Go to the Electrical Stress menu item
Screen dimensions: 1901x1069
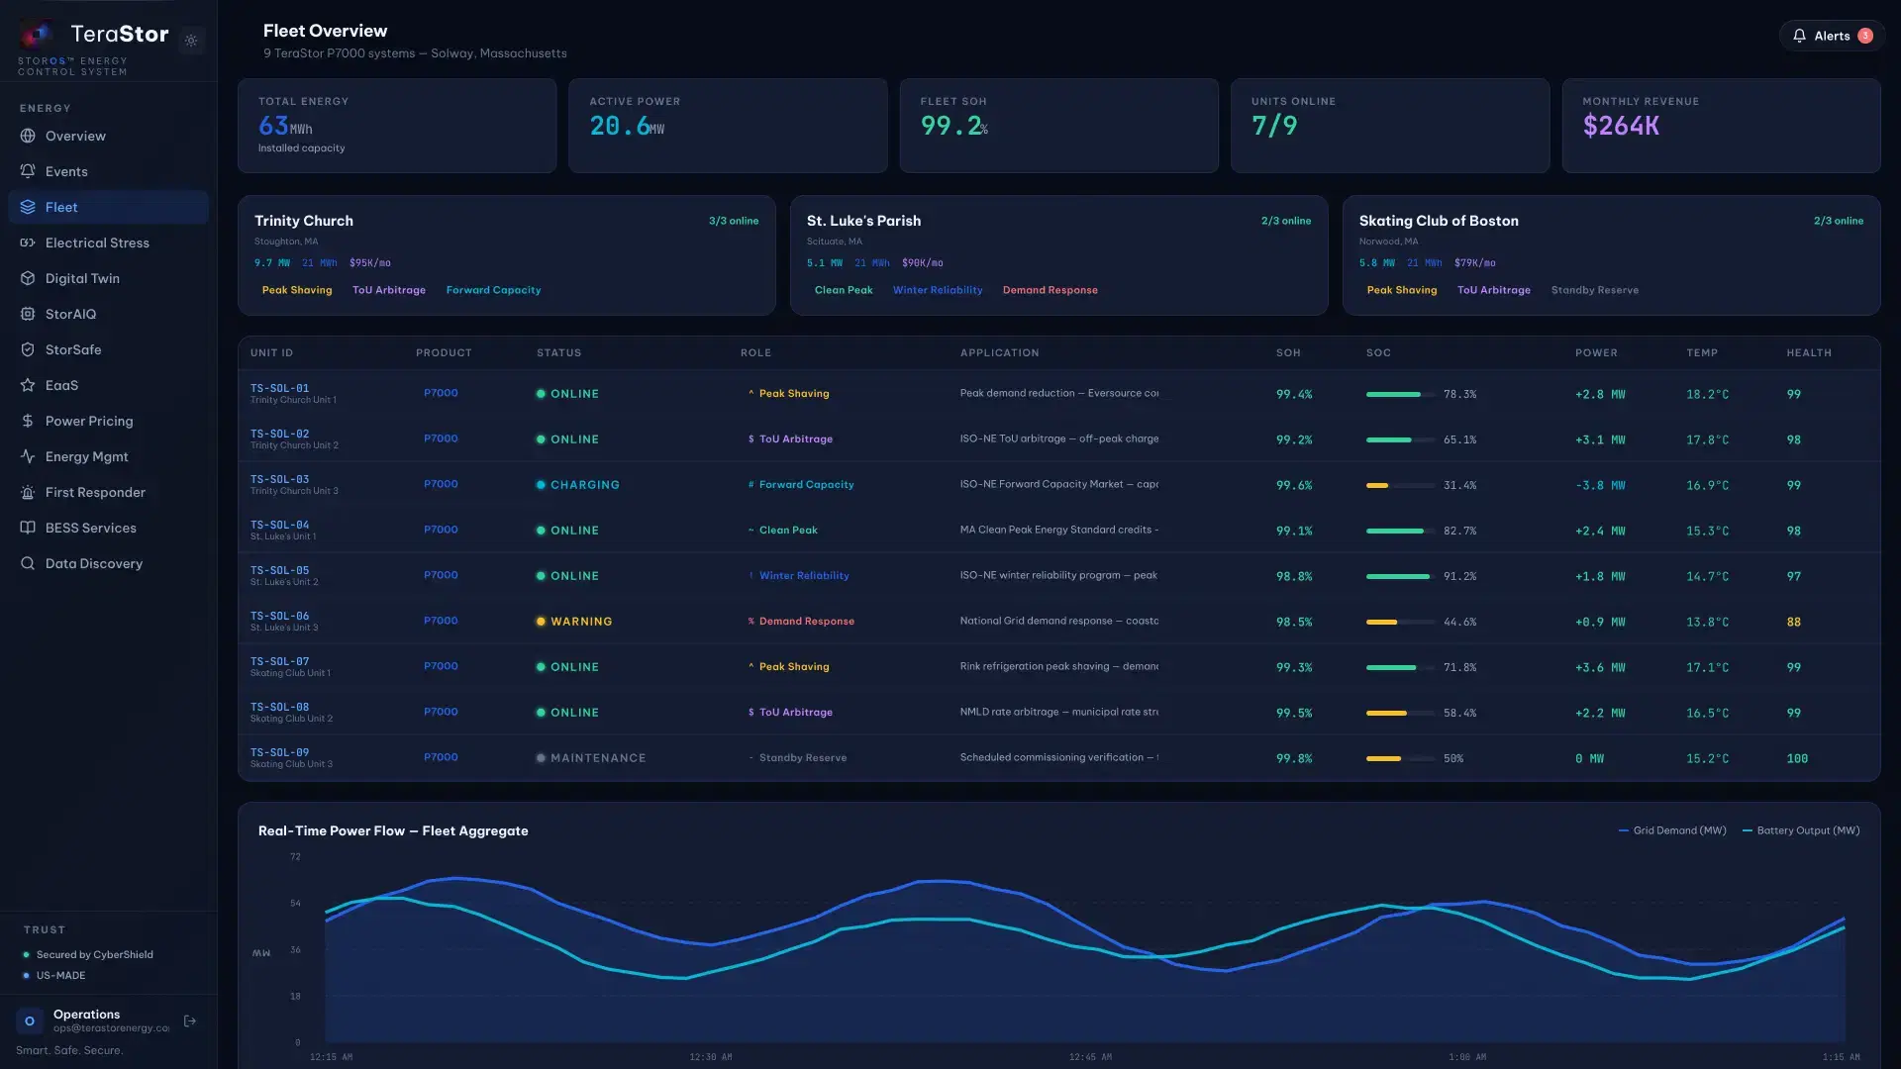coord(108,243)
